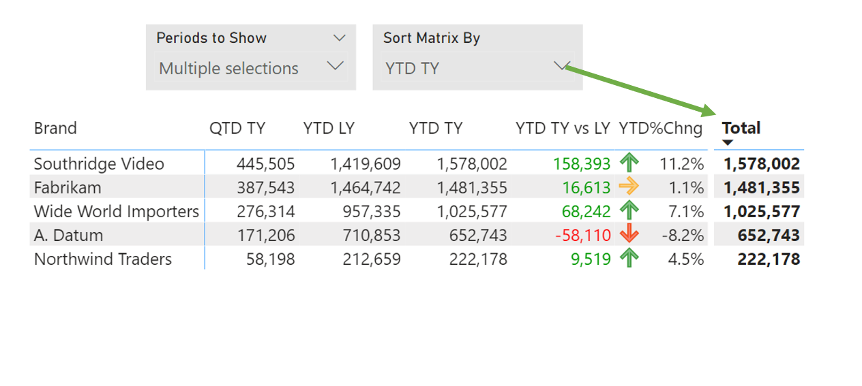Viewport: 862px width, 386px height.
Task: Click the 4.5% change value
Action: (687, 259)
